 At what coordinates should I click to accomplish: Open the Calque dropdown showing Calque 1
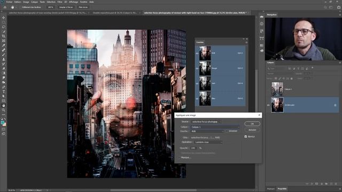coord(215,127)
